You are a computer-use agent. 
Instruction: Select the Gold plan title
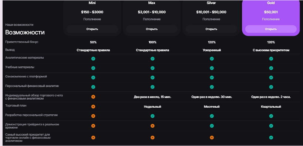pos(271,3)
